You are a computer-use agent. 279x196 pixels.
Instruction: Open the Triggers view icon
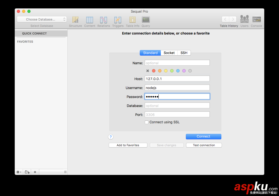118,20
